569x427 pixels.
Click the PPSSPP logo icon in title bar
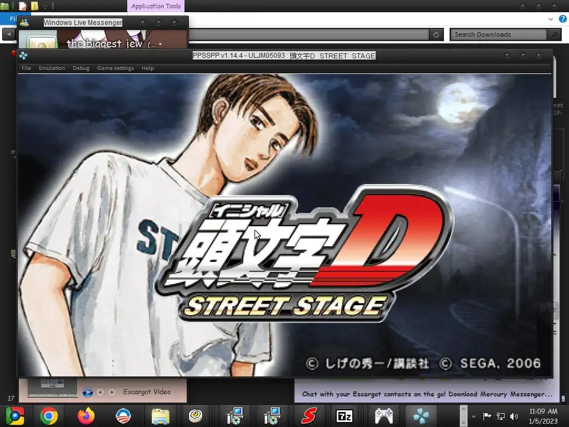(x=23, y=56)
